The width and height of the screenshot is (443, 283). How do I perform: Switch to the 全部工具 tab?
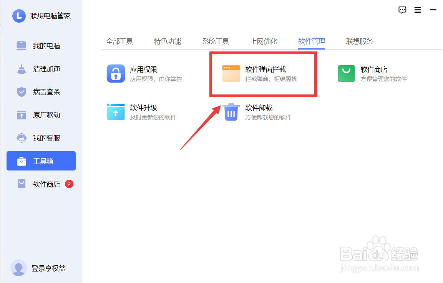(119, 41)
